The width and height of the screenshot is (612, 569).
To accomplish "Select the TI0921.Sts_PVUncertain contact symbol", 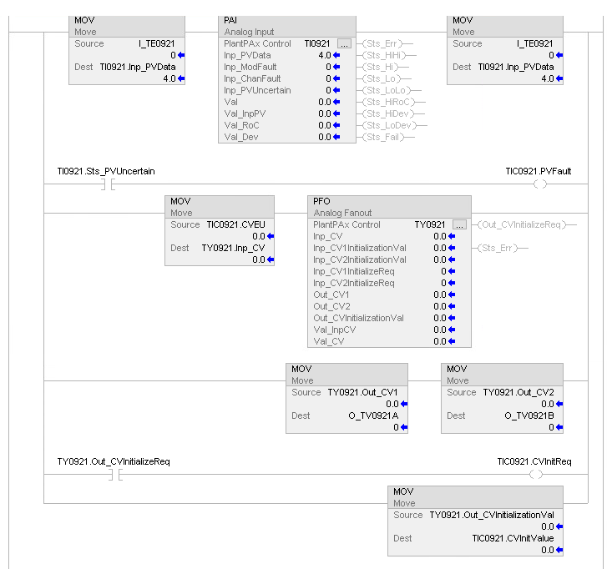I will click(x=108, y=184).
